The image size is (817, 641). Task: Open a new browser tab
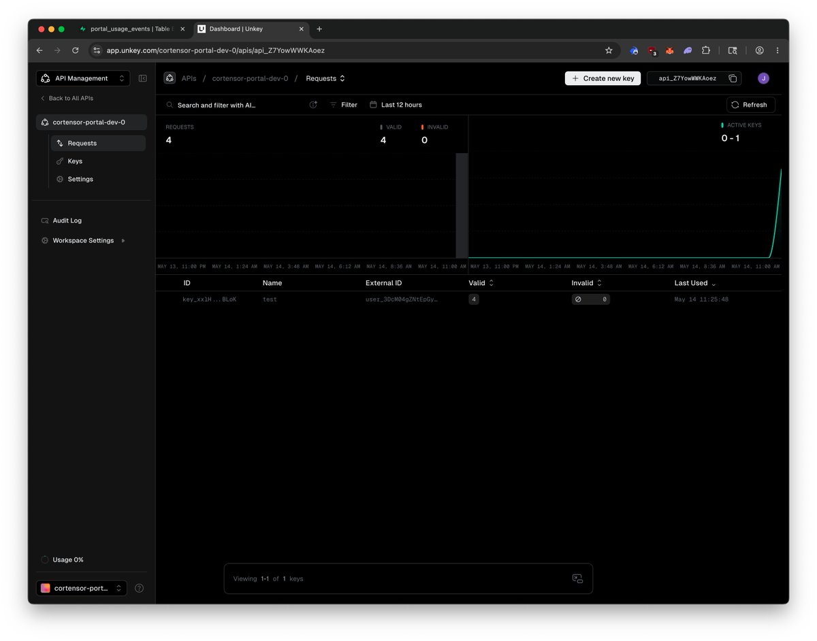click(x=319, y=29)
